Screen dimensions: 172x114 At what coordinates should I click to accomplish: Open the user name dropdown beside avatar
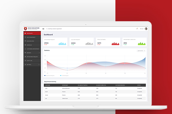(142, 29)
